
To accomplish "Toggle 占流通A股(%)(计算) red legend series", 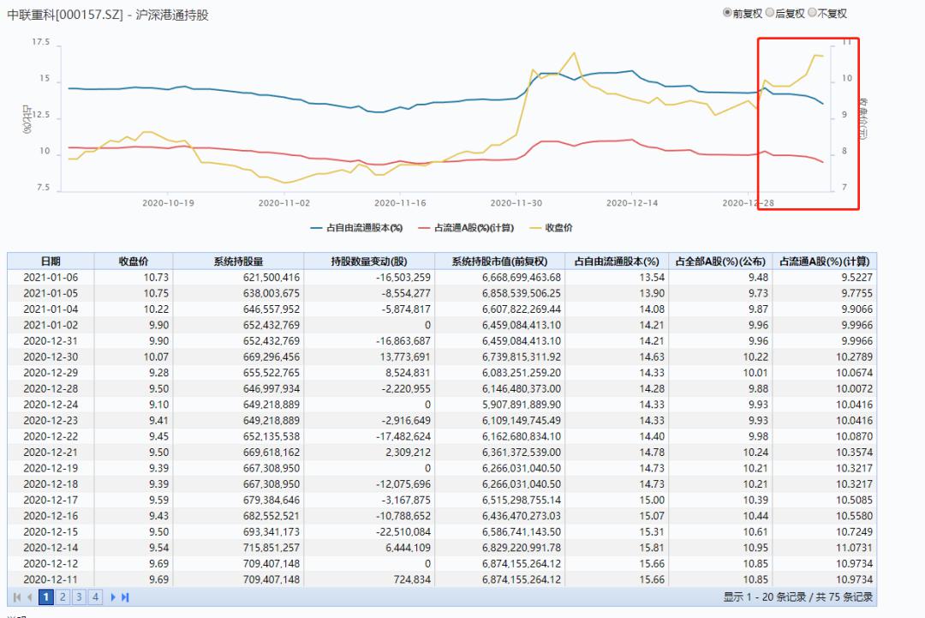I will point(466,228).
